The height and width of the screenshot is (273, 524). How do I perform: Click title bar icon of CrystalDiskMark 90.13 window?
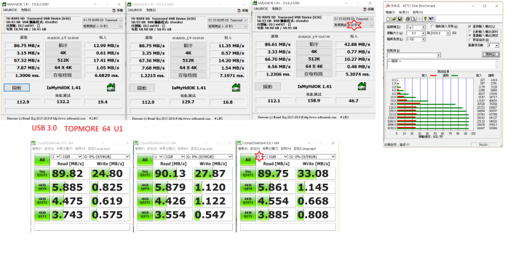pos(136,143)
